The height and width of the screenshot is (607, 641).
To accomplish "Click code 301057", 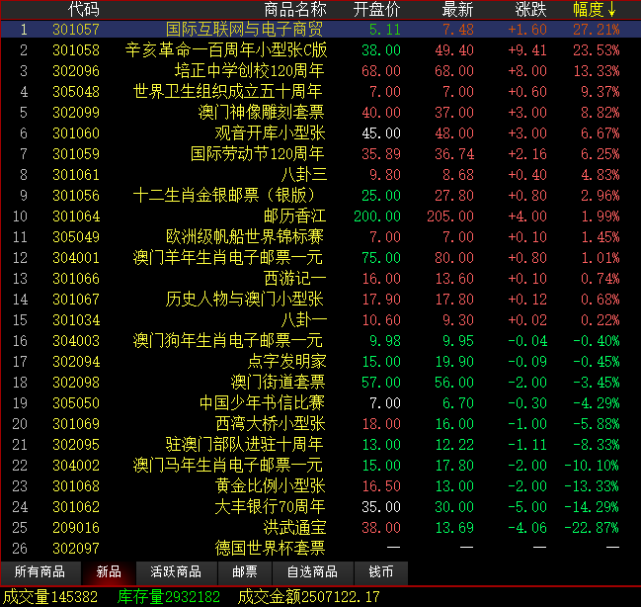I will [x=76, y=30].
